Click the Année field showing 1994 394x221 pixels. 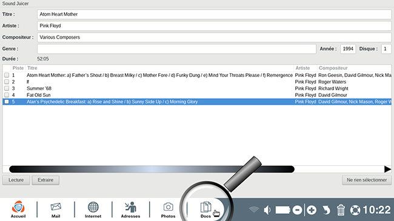(348, 48)
